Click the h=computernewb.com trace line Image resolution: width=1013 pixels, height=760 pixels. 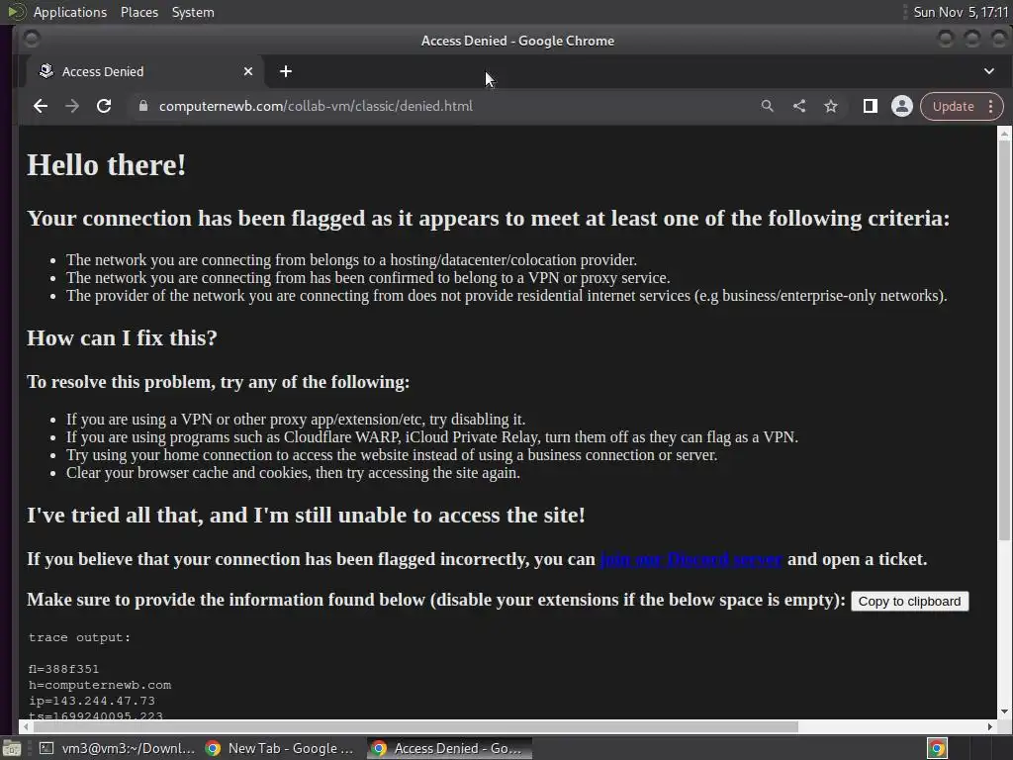100,685
